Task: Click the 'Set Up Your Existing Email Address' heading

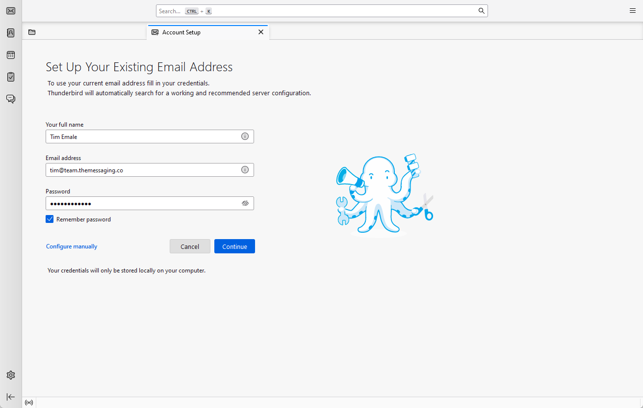Action: pyautogui.click(x=139, y=67)
